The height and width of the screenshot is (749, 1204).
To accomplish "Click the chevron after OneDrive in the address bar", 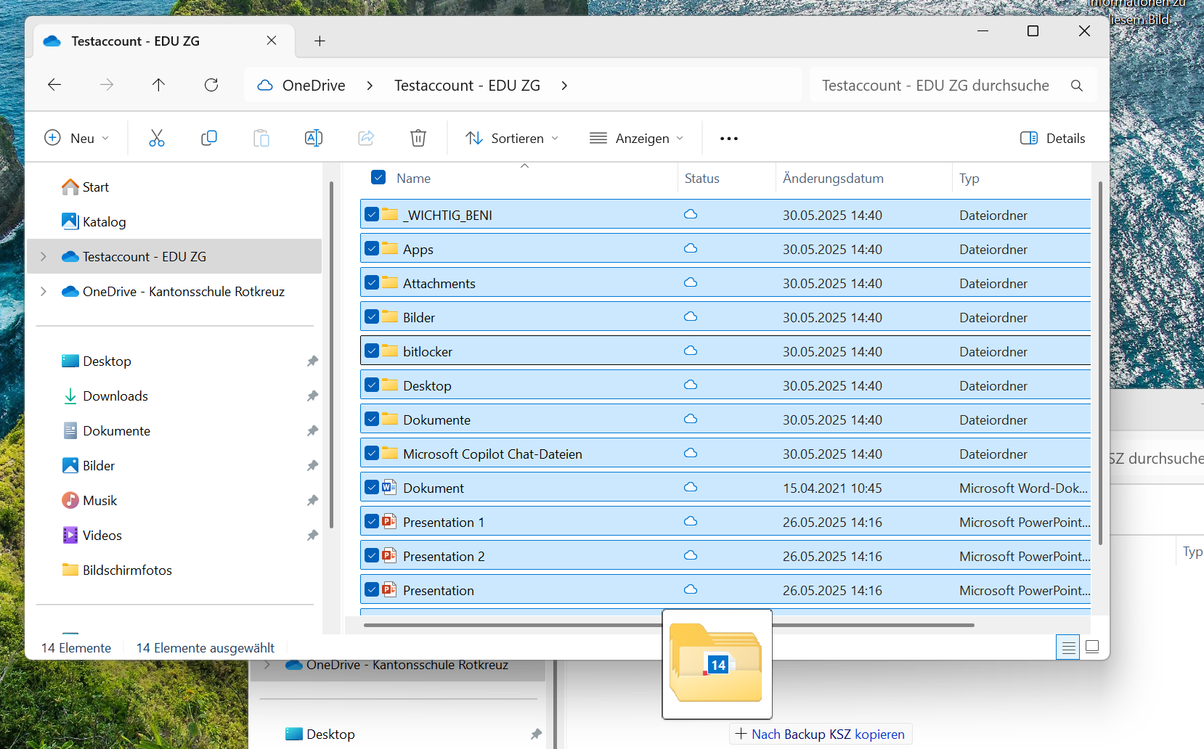I will [370, 86].
